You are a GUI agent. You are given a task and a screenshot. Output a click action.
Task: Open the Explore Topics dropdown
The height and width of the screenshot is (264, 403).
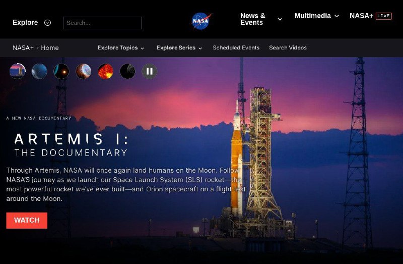(x=121, y=48)
